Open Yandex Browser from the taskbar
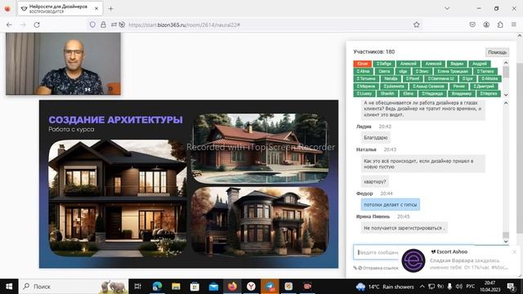The width and height of the screenshot is (523, 294). pyautogui.click(x=251, y=287)
